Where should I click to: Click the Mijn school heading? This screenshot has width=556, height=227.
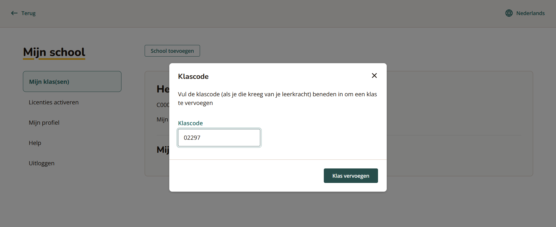pos(54,52)
